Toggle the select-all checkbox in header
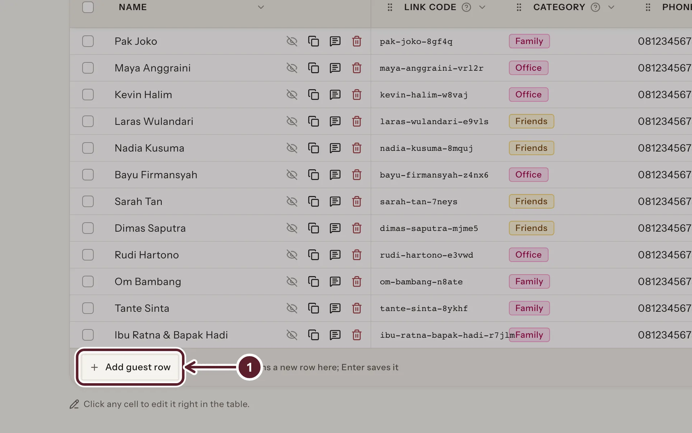This screenshot has width=692, height=433. [x=88, y=7]
